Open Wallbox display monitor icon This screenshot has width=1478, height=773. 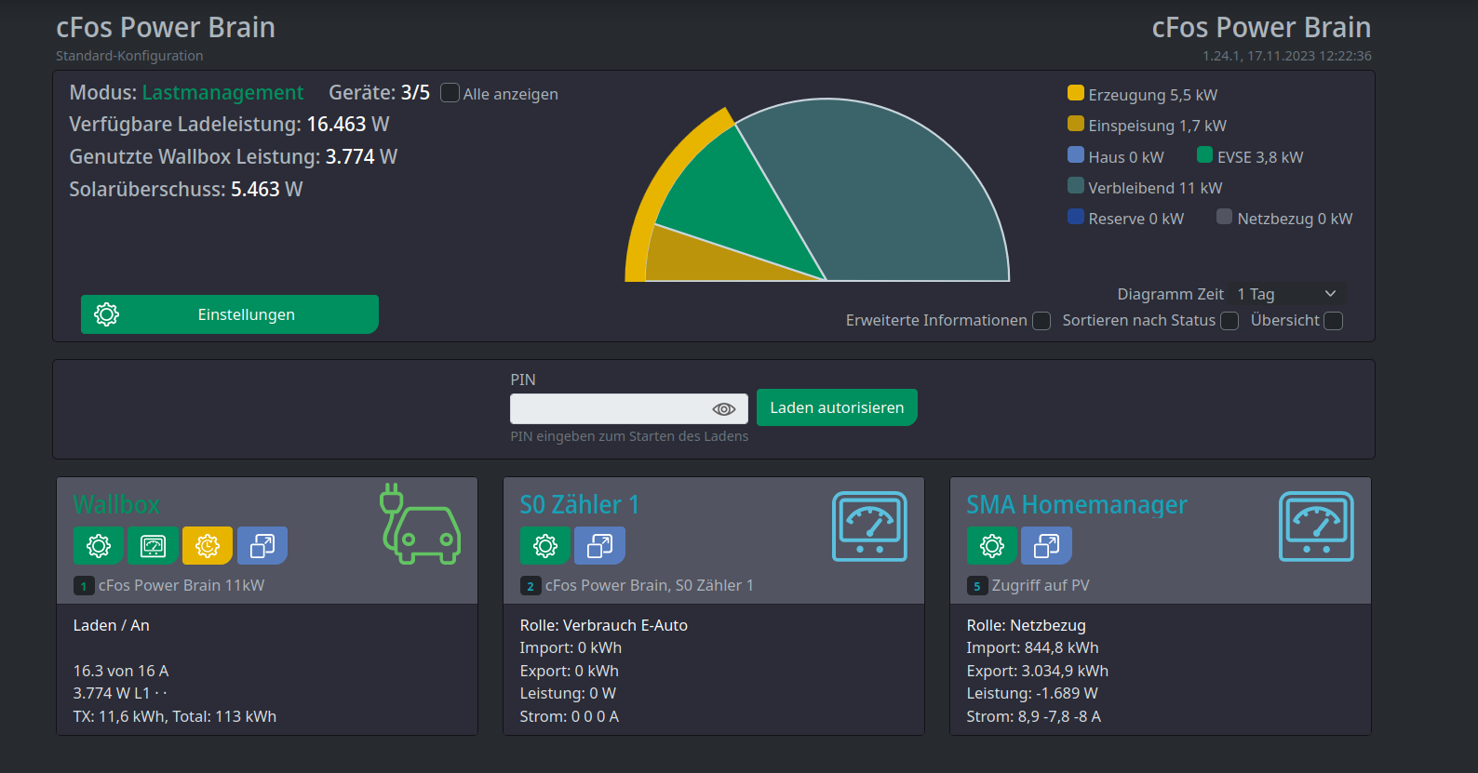[153, 545]
